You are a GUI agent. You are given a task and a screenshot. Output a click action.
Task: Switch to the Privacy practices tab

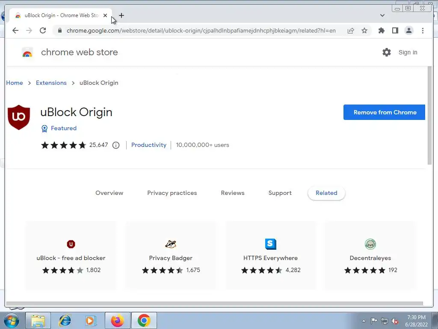tap(172, 193)
